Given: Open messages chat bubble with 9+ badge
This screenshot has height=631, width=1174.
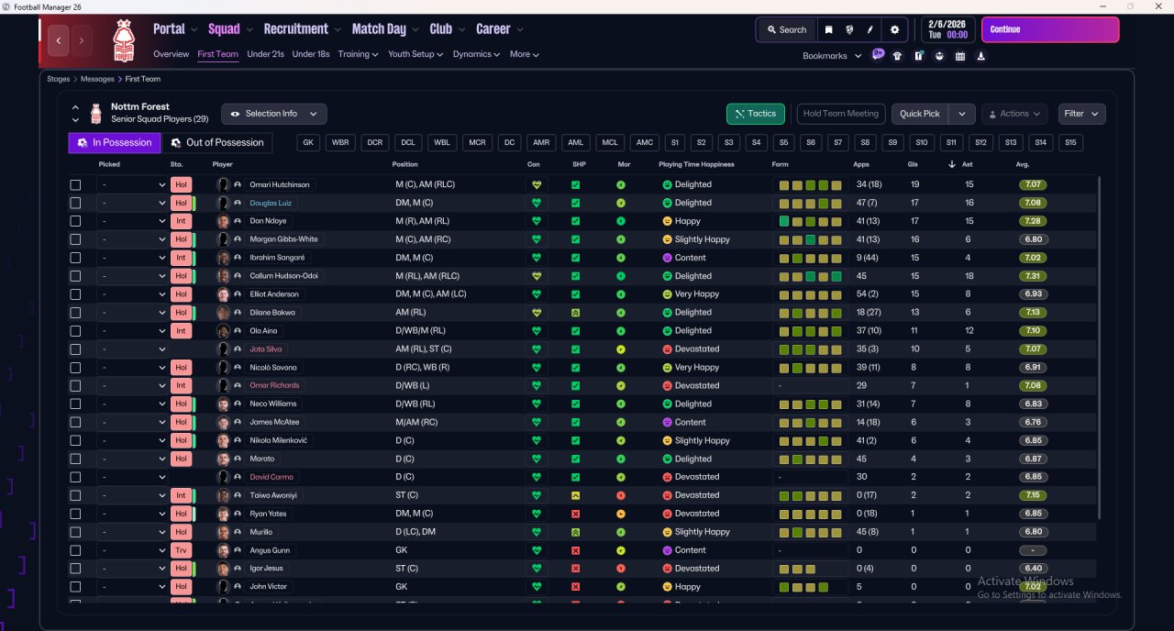Looking at the screenshot, I should (878, 55).
